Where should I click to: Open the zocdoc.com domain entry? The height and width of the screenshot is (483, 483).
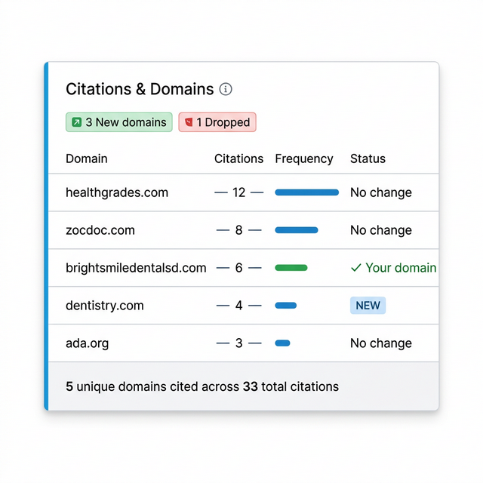[x=100, y=230]
